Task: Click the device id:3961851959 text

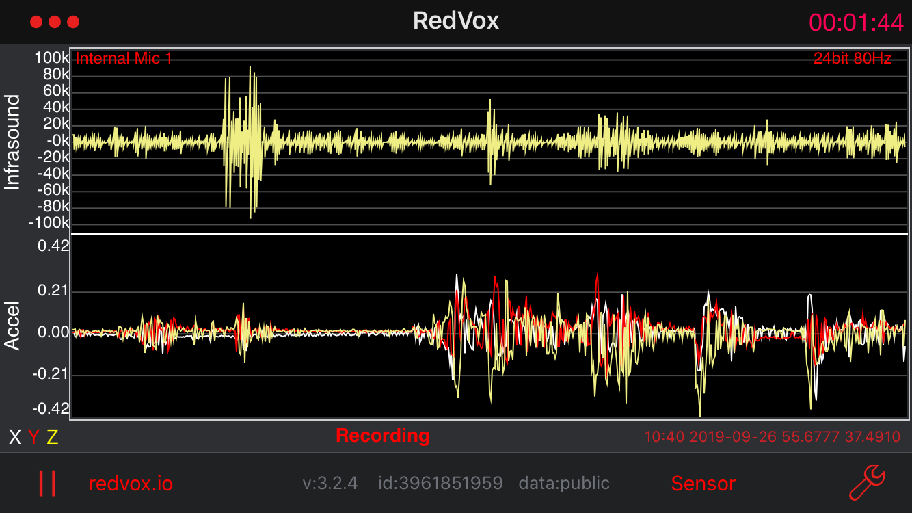Action: [440, 484]
